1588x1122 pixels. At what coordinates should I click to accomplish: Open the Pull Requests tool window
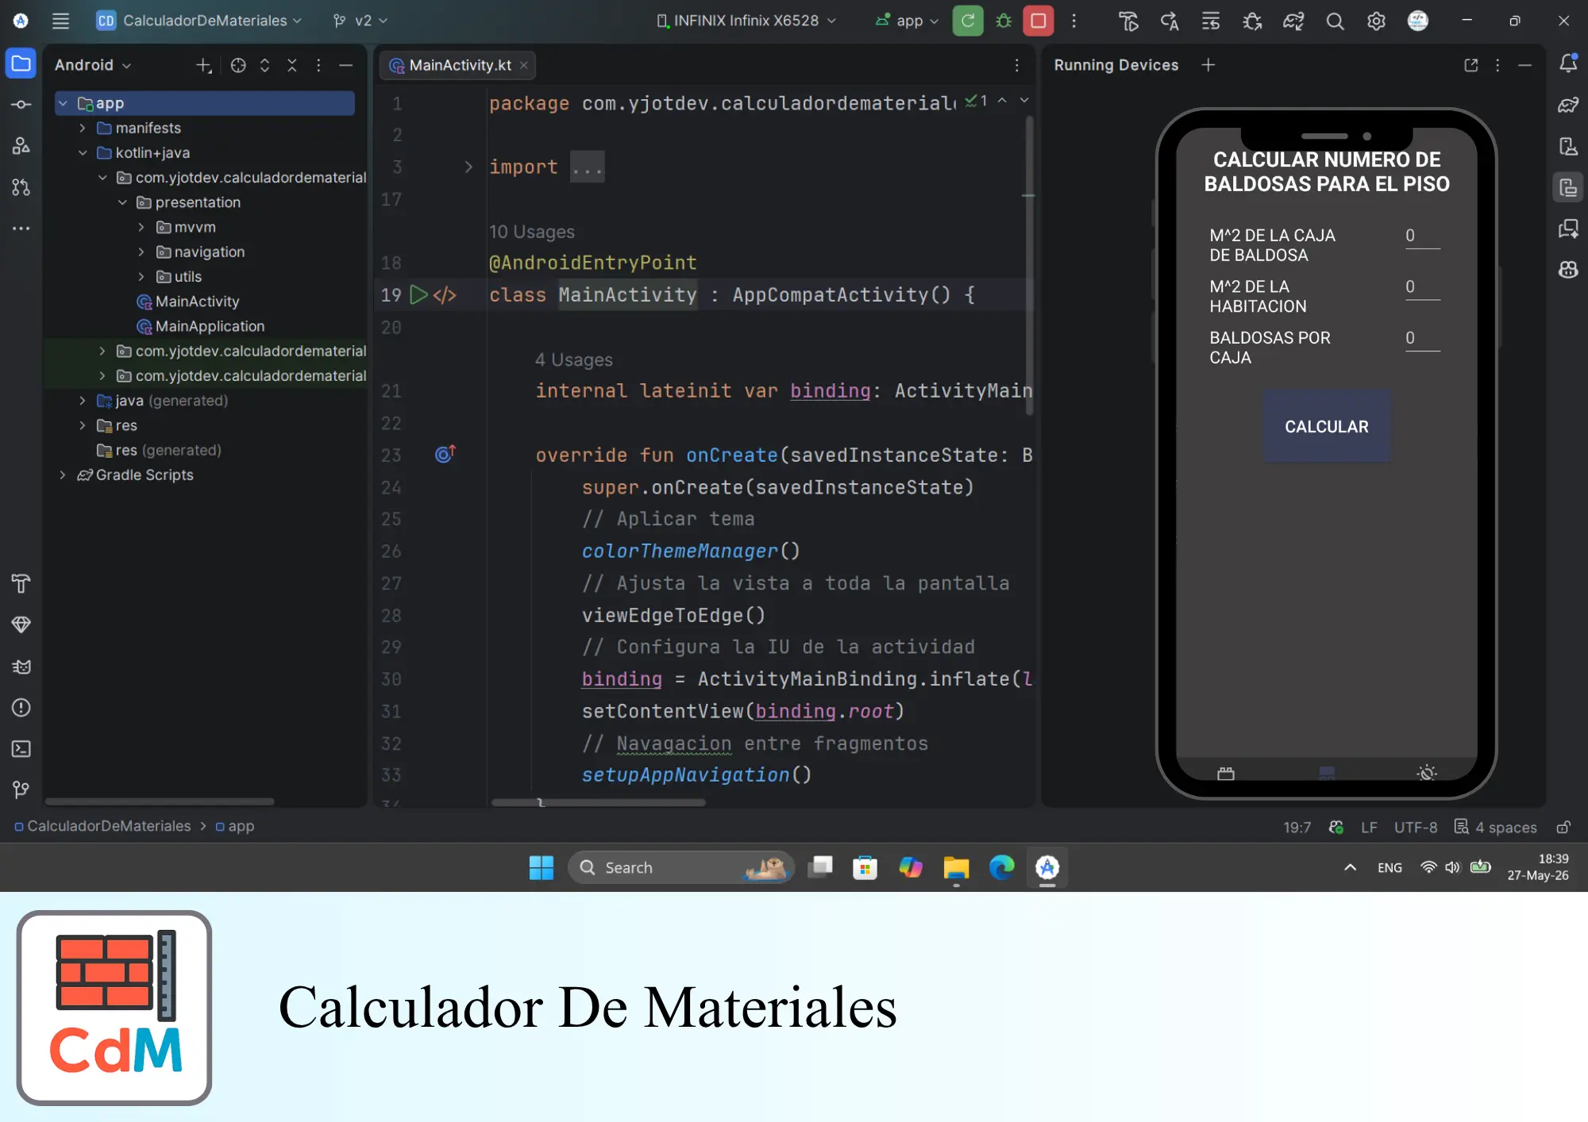(21, 187)
